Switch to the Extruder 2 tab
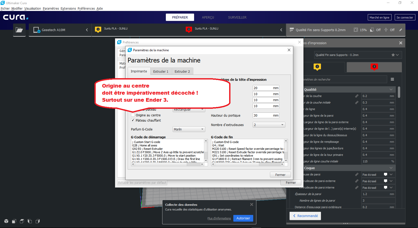418x228 pixels. click(182, 71)
